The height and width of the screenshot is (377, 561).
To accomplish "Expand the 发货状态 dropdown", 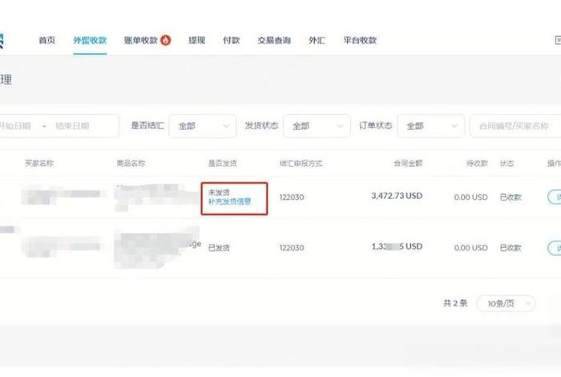I will (317, 126).
